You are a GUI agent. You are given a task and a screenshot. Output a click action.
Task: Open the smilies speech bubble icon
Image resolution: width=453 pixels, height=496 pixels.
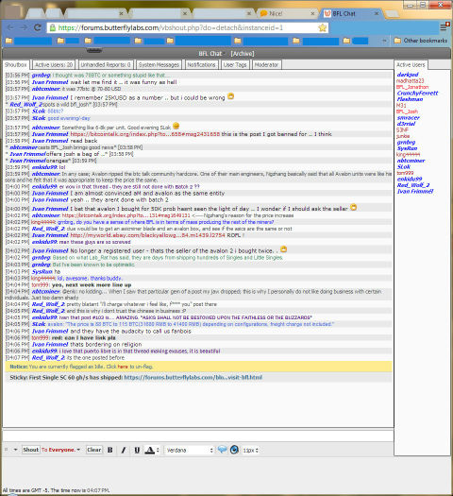222,449
